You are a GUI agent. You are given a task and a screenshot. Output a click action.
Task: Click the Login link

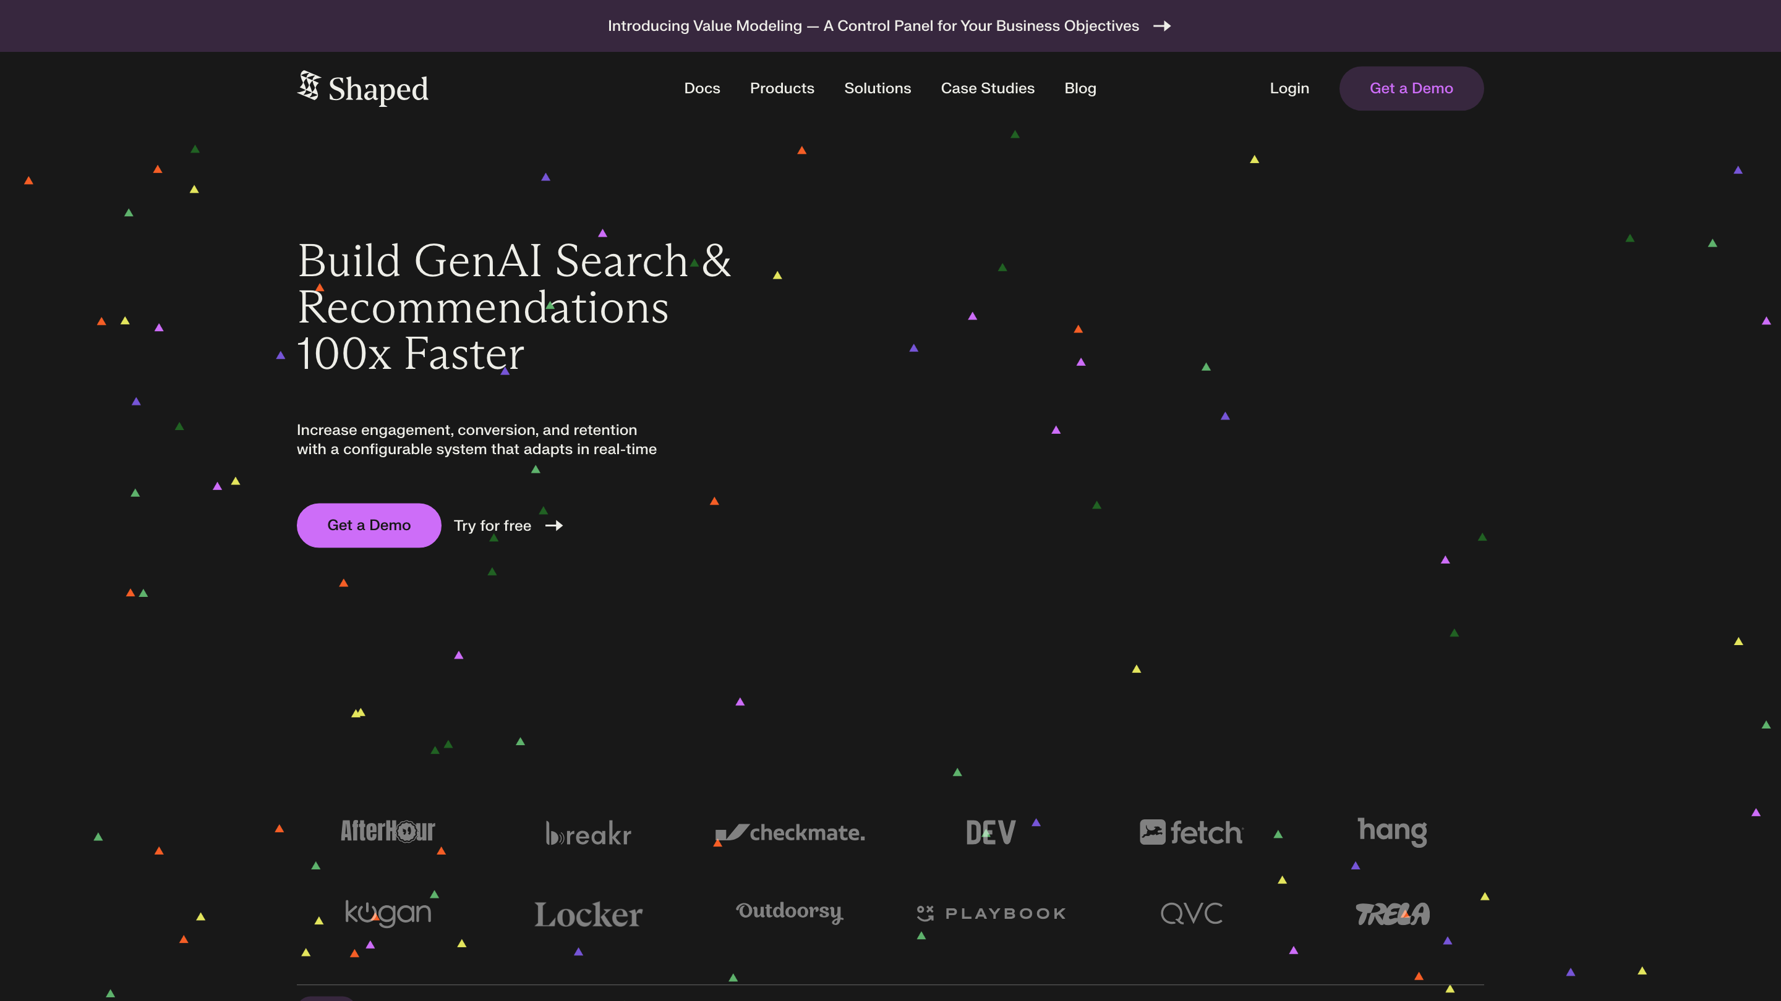(x=1289, y=88)
